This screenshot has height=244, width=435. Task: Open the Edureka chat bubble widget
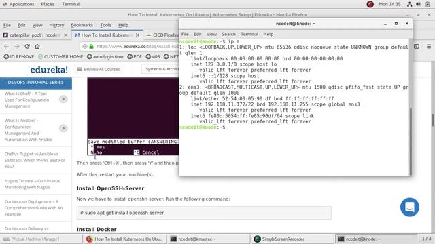pyautogui.click(x=409, y=207)
